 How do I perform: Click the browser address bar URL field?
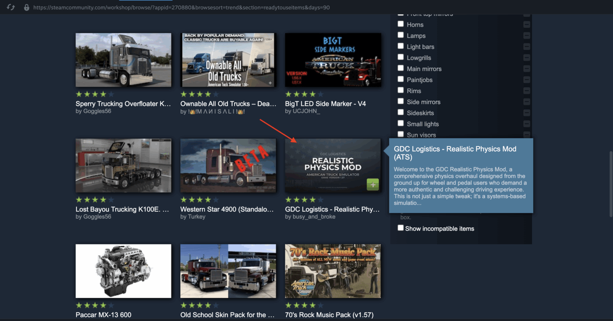click(180, 7)
